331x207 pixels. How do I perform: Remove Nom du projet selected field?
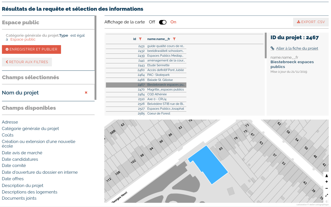pos(86,93)
